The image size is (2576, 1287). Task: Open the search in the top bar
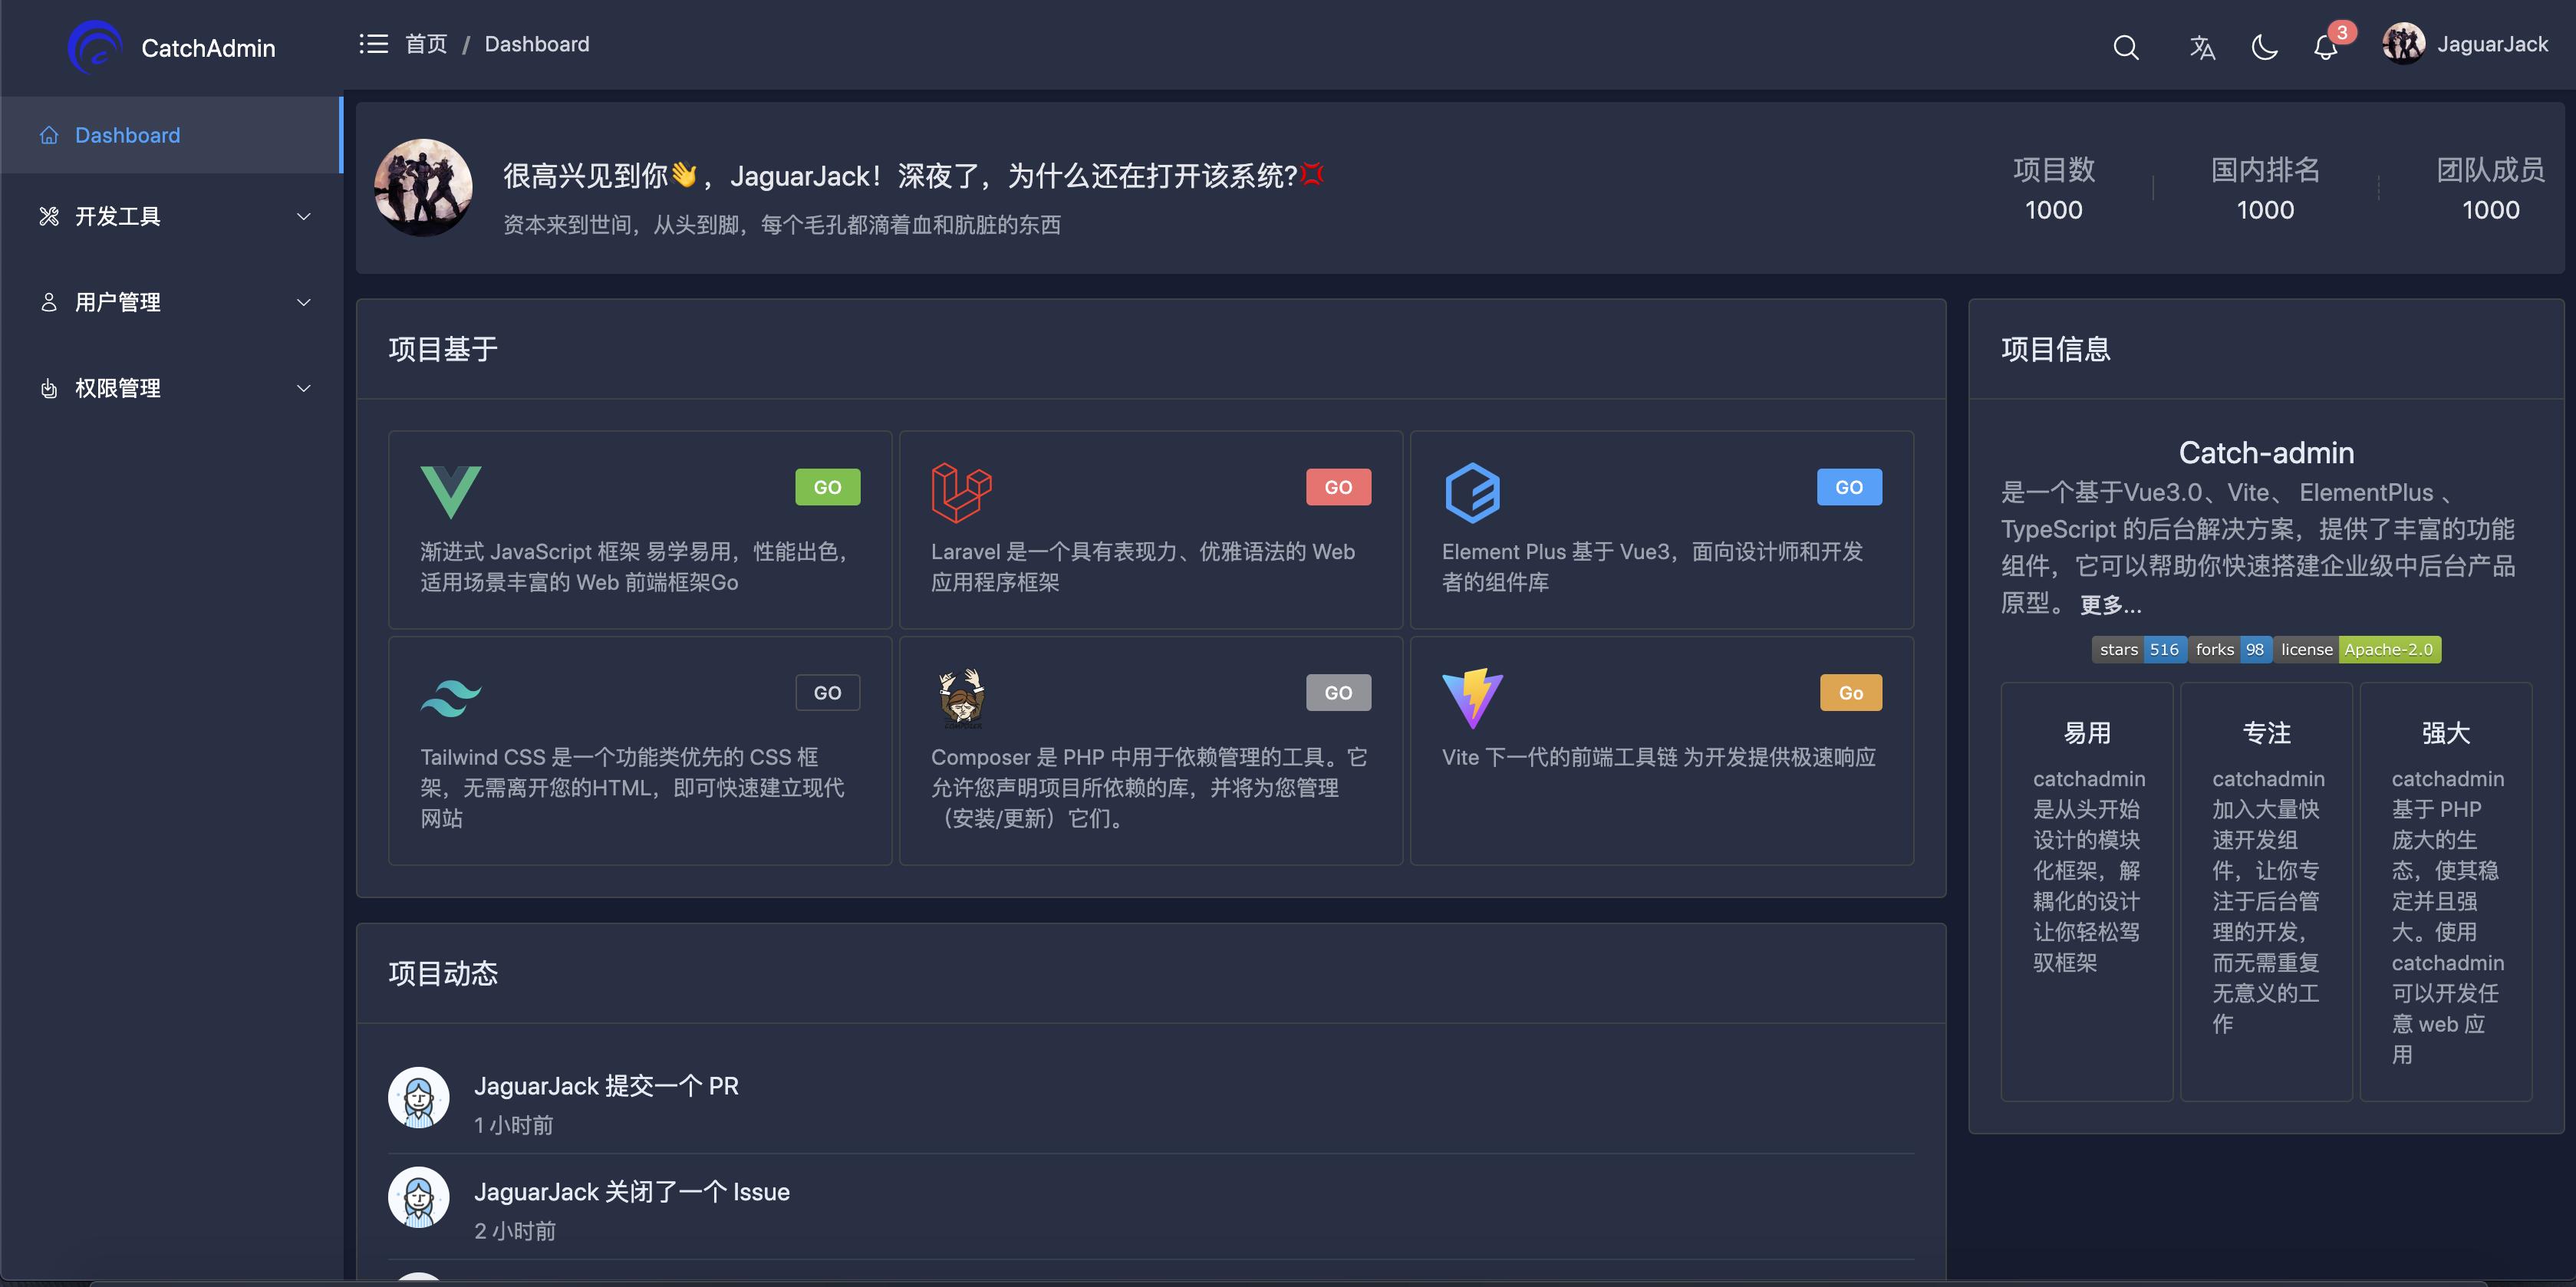pyautogui.click(x=2126, y=47)
